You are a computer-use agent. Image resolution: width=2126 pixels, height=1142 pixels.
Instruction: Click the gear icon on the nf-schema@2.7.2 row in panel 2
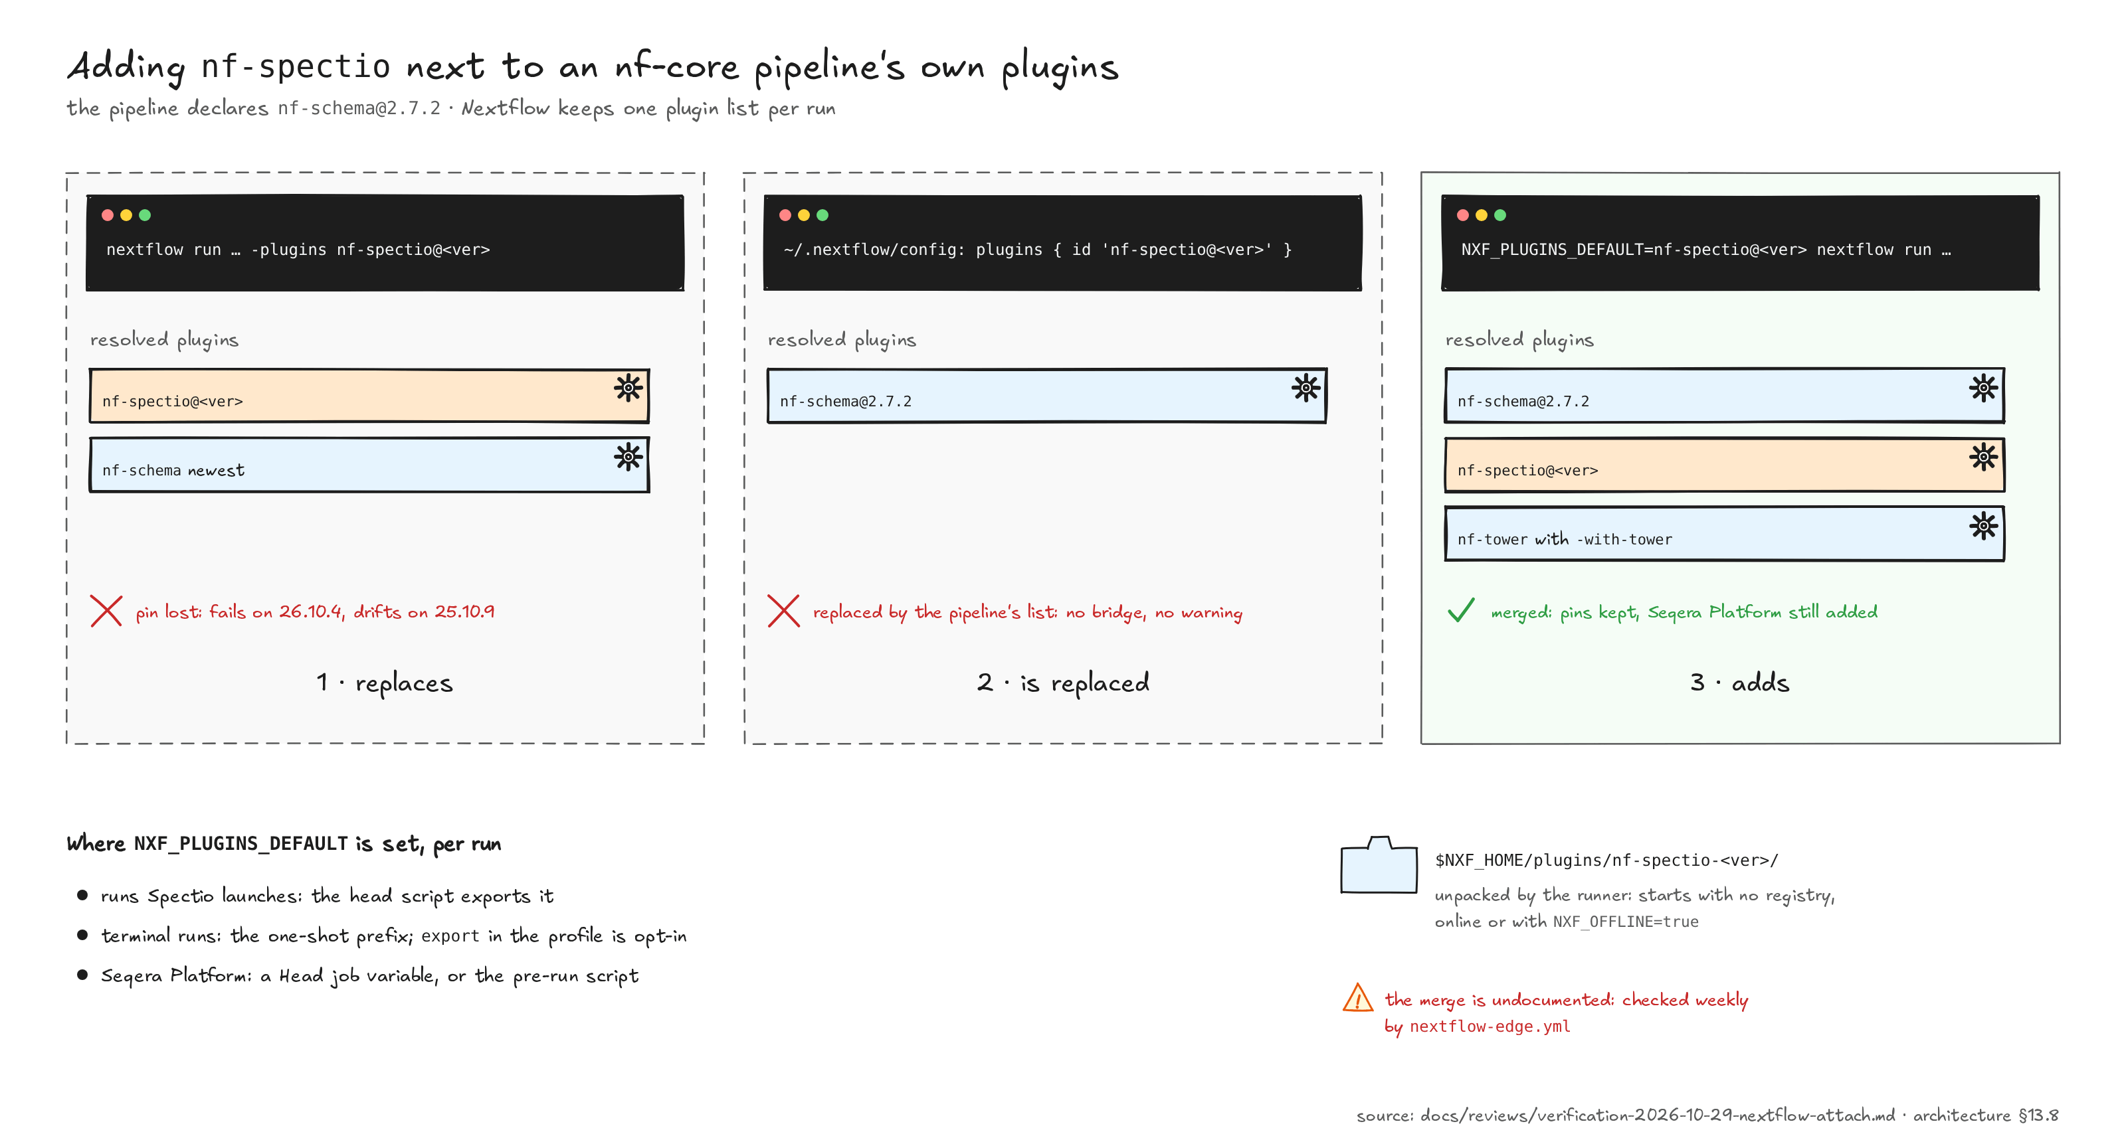tap(1305, 388)
